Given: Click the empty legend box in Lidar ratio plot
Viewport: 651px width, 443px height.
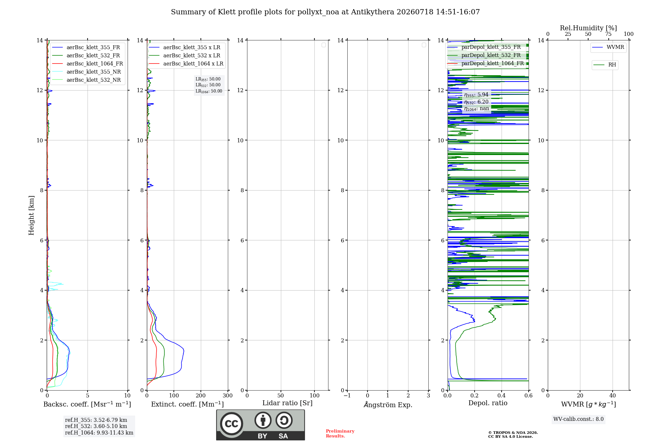Looking at the screenshot, I should [324, 45].
